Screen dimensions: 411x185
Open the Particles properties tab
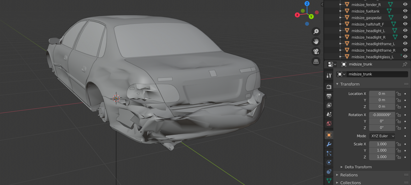(329, 153)
